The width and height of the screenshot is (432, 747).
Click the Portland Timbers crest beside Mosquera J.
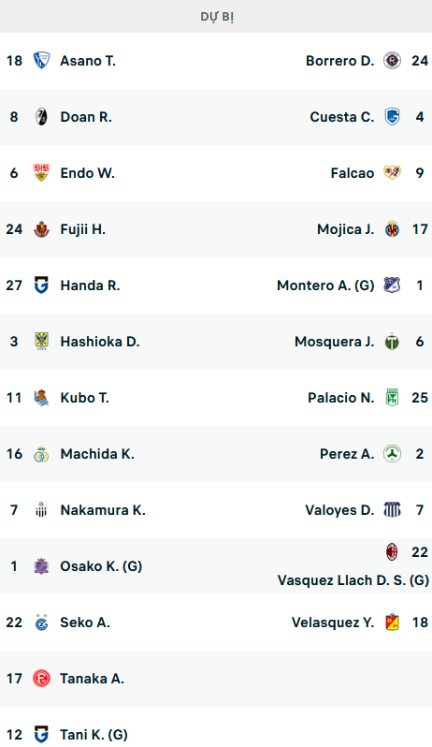(392, 342)
